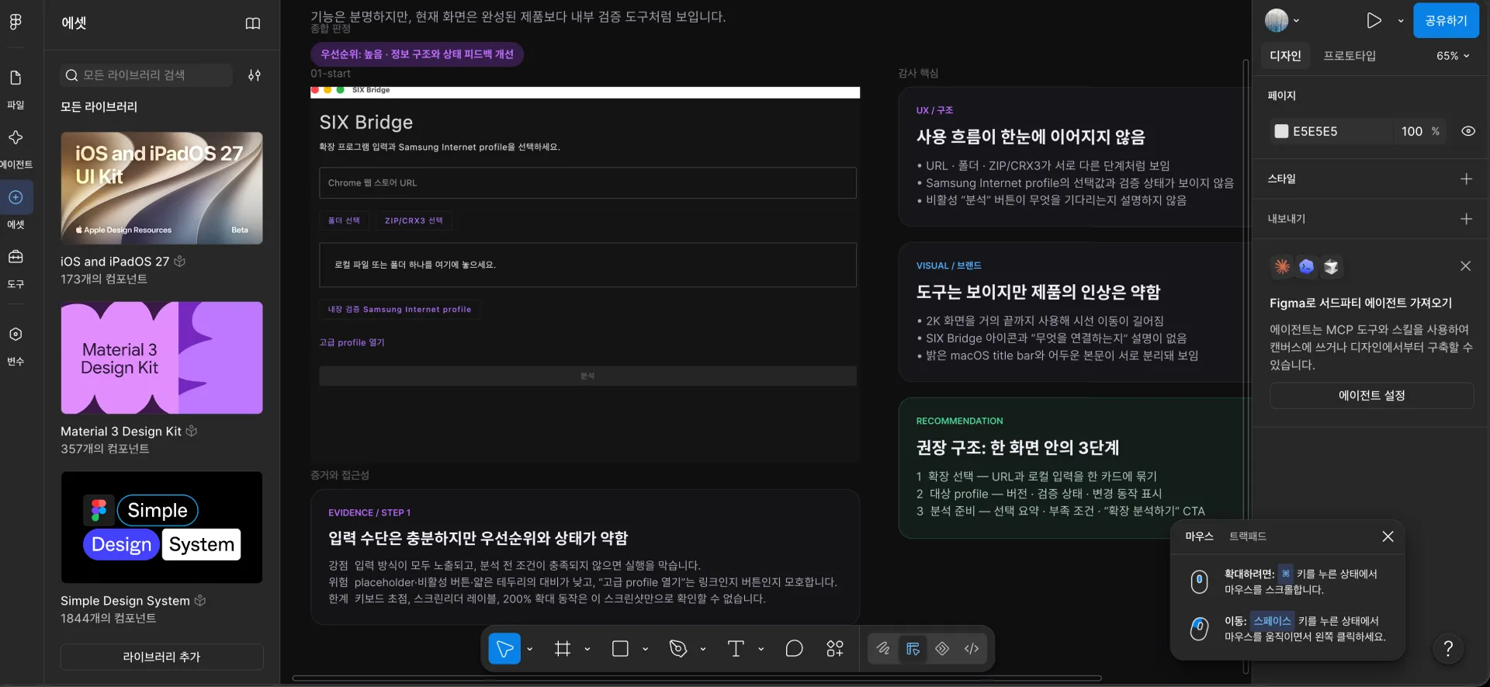Expand the Move tool options chevron
This screenshot has height=687, width=1490.
[x=530, y=649]
